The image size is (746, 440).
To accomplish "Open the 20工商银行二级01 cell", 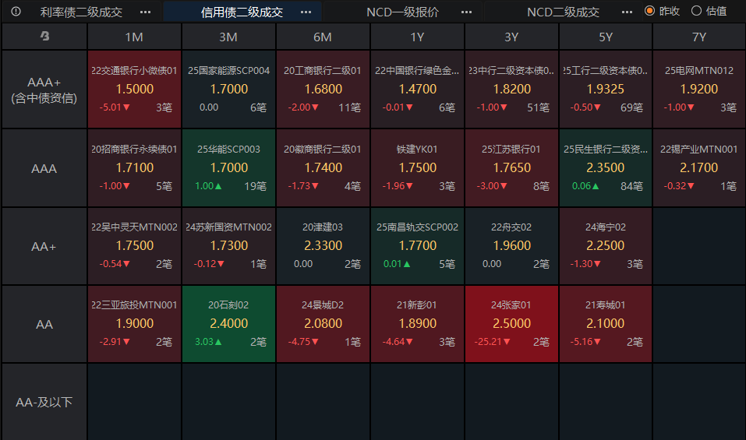I will 323,90.
